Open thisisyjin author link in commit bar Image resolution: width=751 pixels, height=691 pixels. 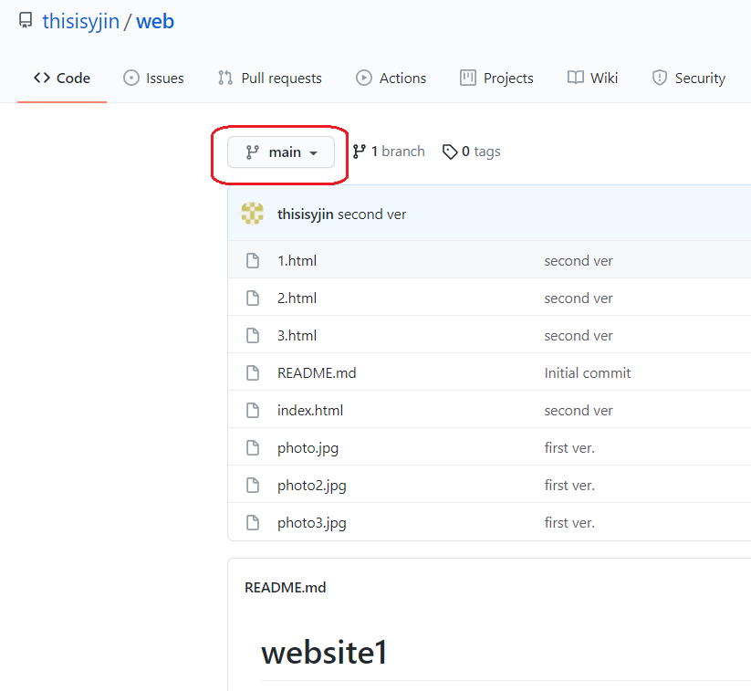pyautogui.click(x=305, y=215)
